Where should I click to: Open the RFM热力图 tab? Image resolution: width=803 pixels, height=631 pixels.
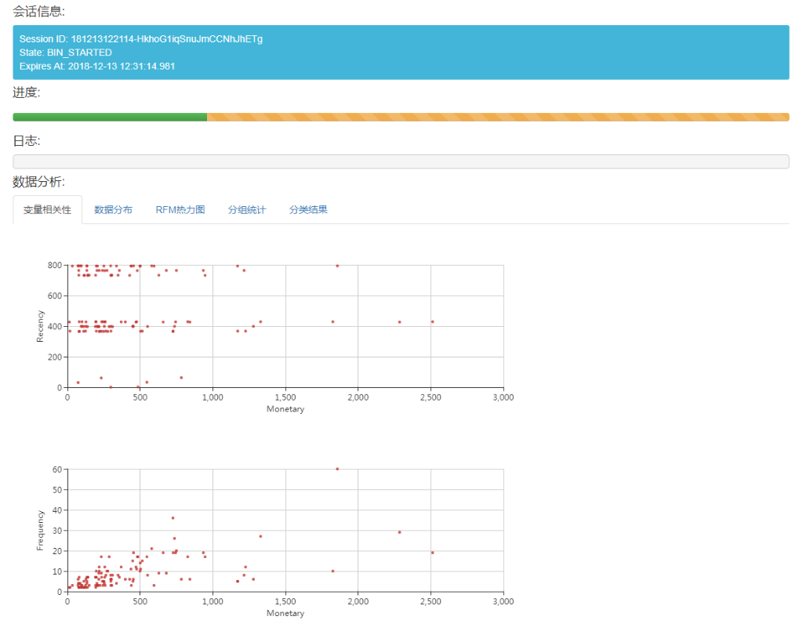click(180, 210)
